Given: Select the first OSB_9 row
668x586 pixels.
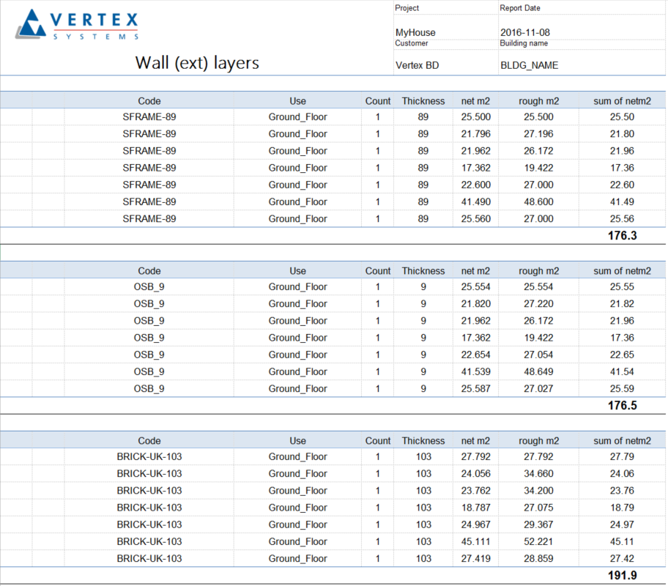Looking at the screenshot, I should point(149,286).
